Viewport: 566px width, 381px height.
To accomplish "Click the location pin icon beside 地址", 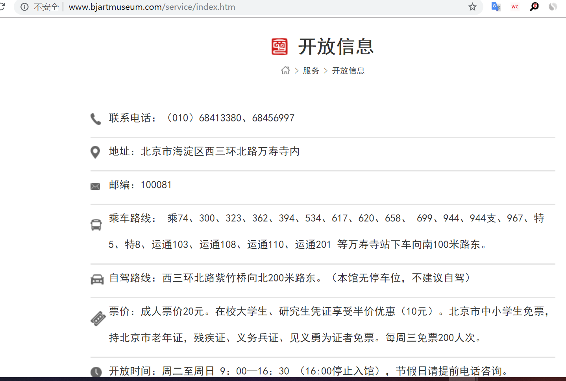I will [x=95, y=152].
